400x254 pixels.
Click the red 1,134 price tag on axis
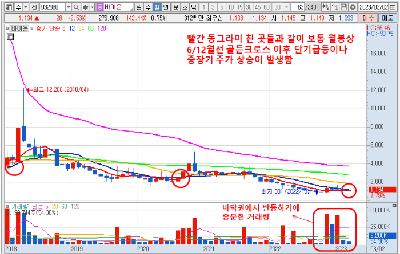(382, 190)
